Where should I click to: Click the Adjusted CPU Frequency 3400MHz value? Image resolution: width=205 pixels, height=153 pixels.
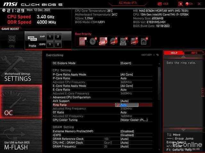coord(126,82)
